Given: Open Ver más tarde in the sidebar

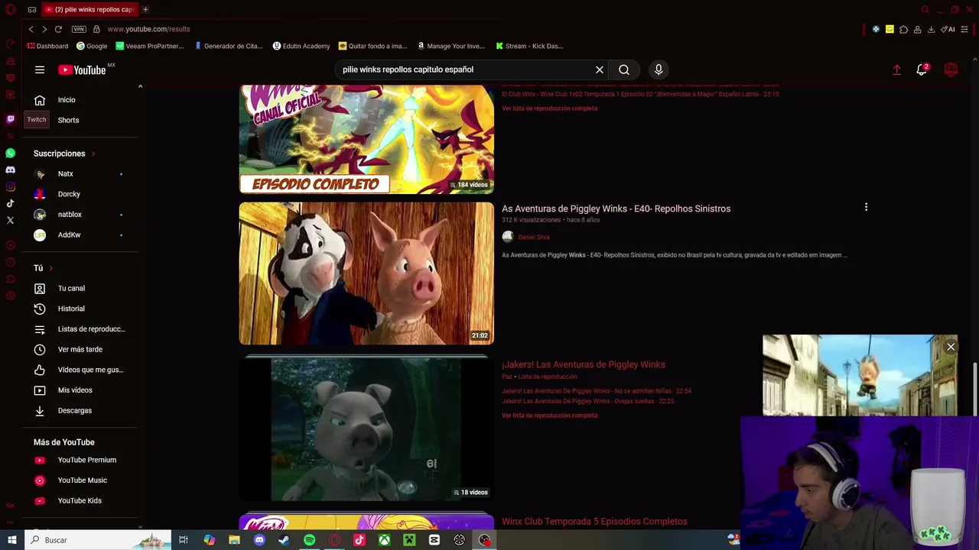Looking at the screenshot, I should [x=80, y=349].
